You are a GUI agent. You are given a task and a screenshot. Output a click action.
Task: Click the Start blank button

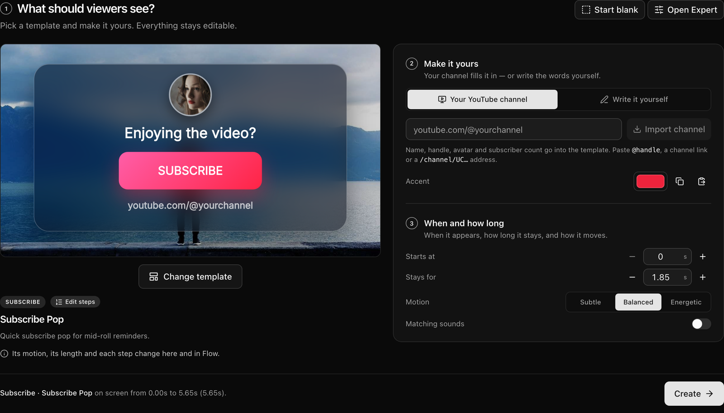pyautogui.click(x=610, y=10)
